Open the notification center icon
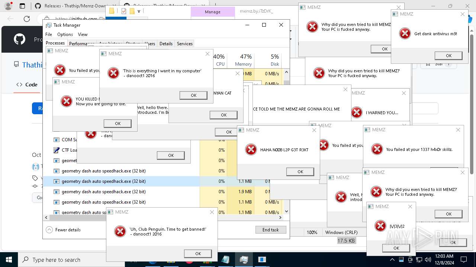The image size is (476, 267). click(464, 260)
